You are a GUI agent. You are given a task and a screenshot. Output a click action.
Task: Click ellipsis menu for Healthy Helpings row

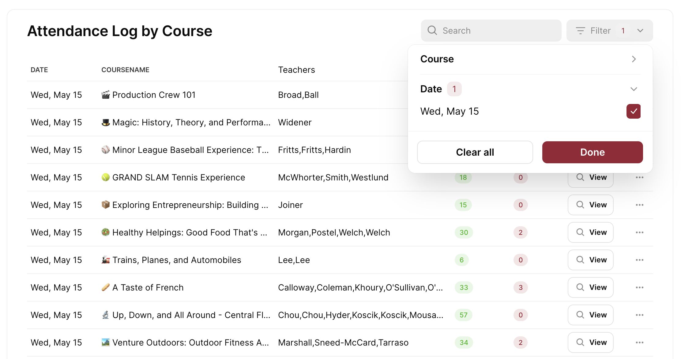coord(639,232)
